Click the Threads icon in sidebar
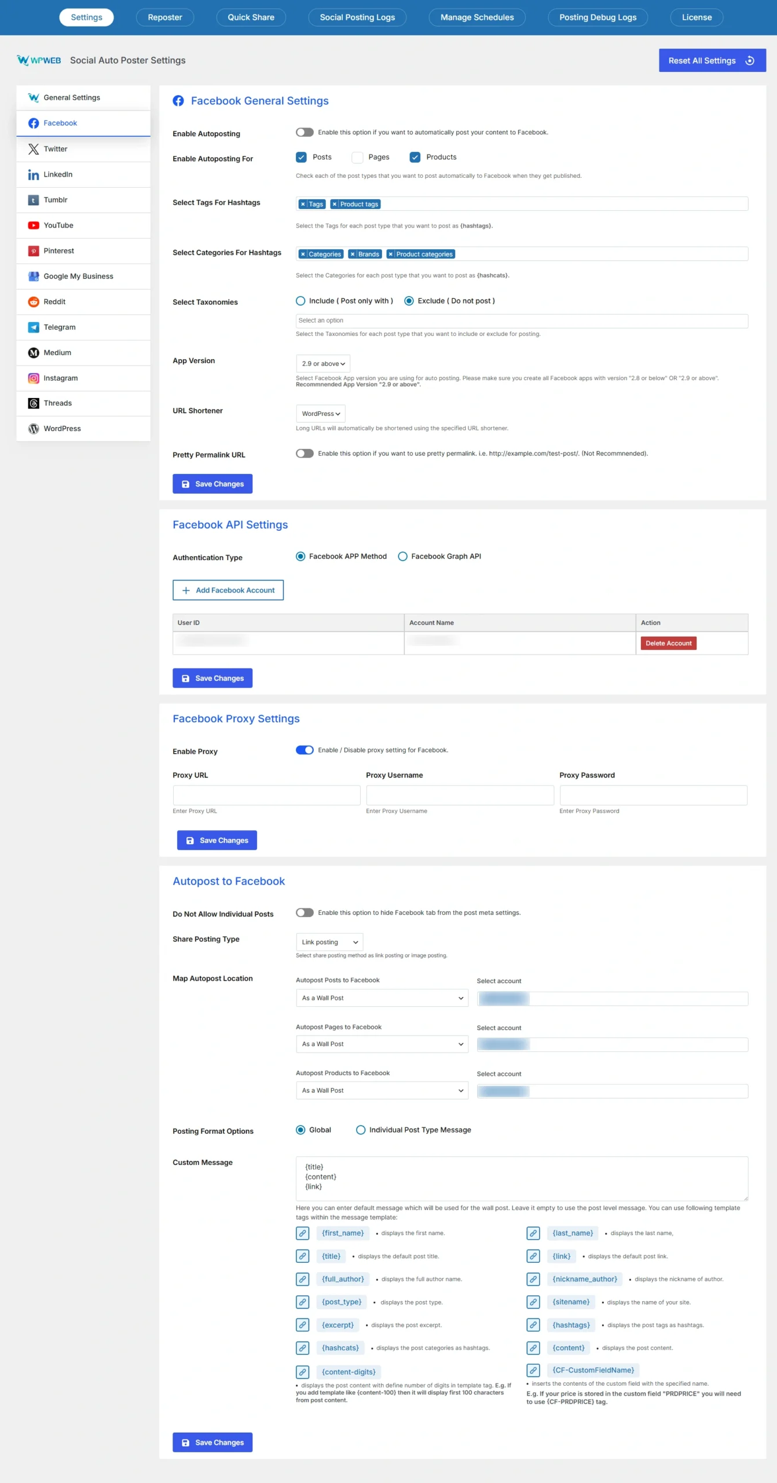 tap(34, 403)
